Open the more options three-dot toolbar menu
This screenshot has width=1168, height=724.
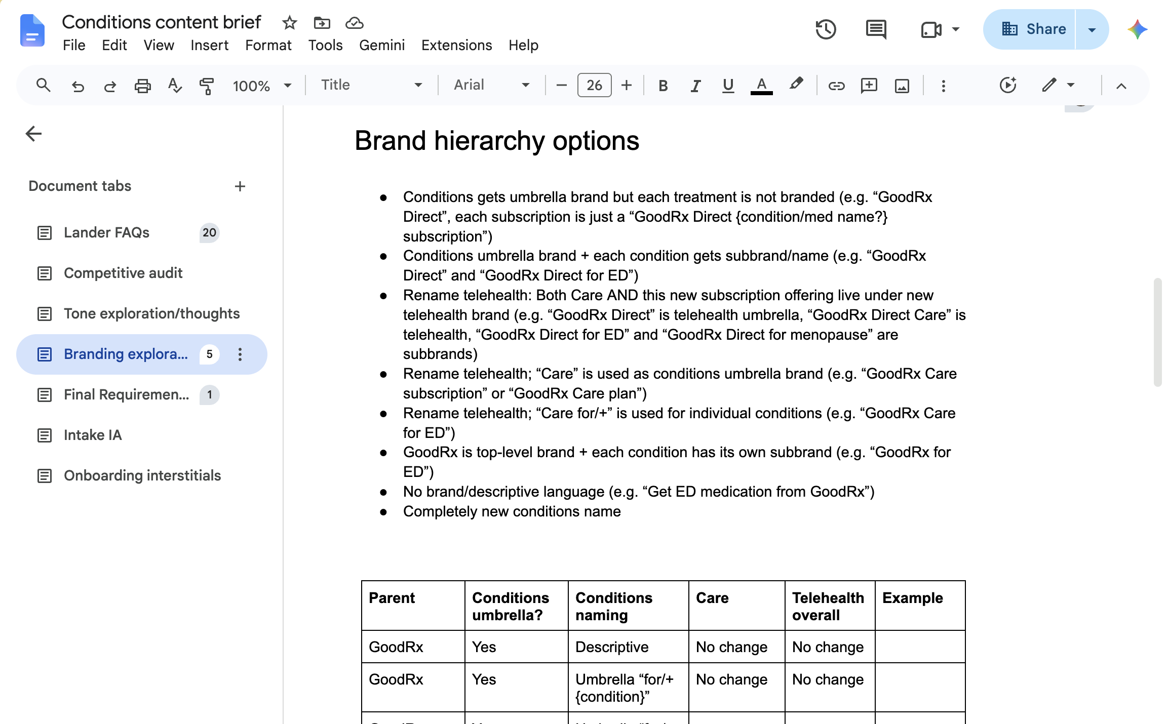click(943, 86)
